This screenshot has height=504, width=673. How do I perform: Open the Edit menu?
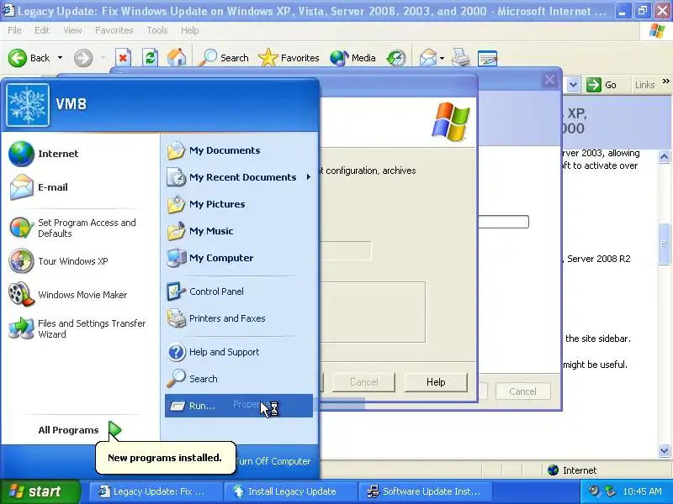coord(42,30)
